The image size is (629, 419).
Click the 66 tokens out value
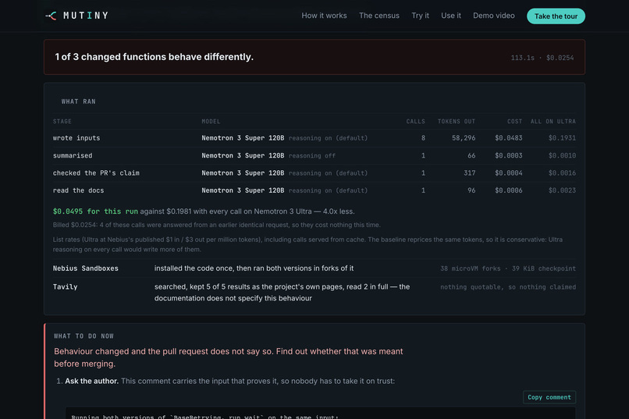(471, 155)
